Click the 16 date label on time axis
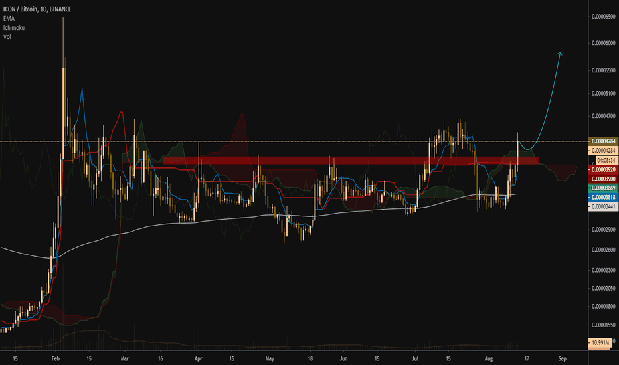619x365 pixels. (x=160, y=358)
